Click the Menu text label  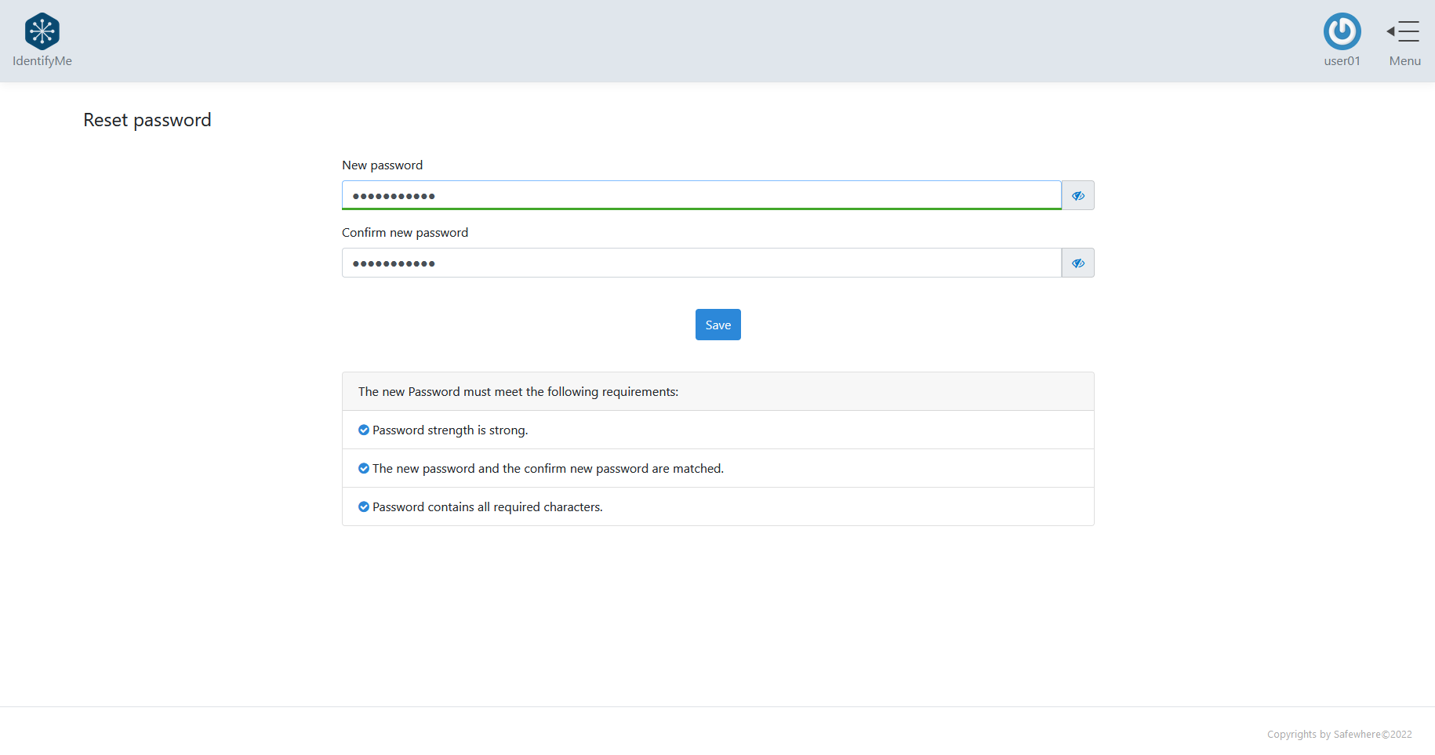[1404, 61]
